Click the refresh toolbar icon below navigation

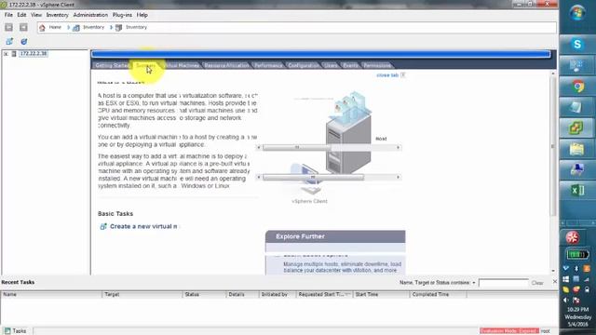point(23,41)
